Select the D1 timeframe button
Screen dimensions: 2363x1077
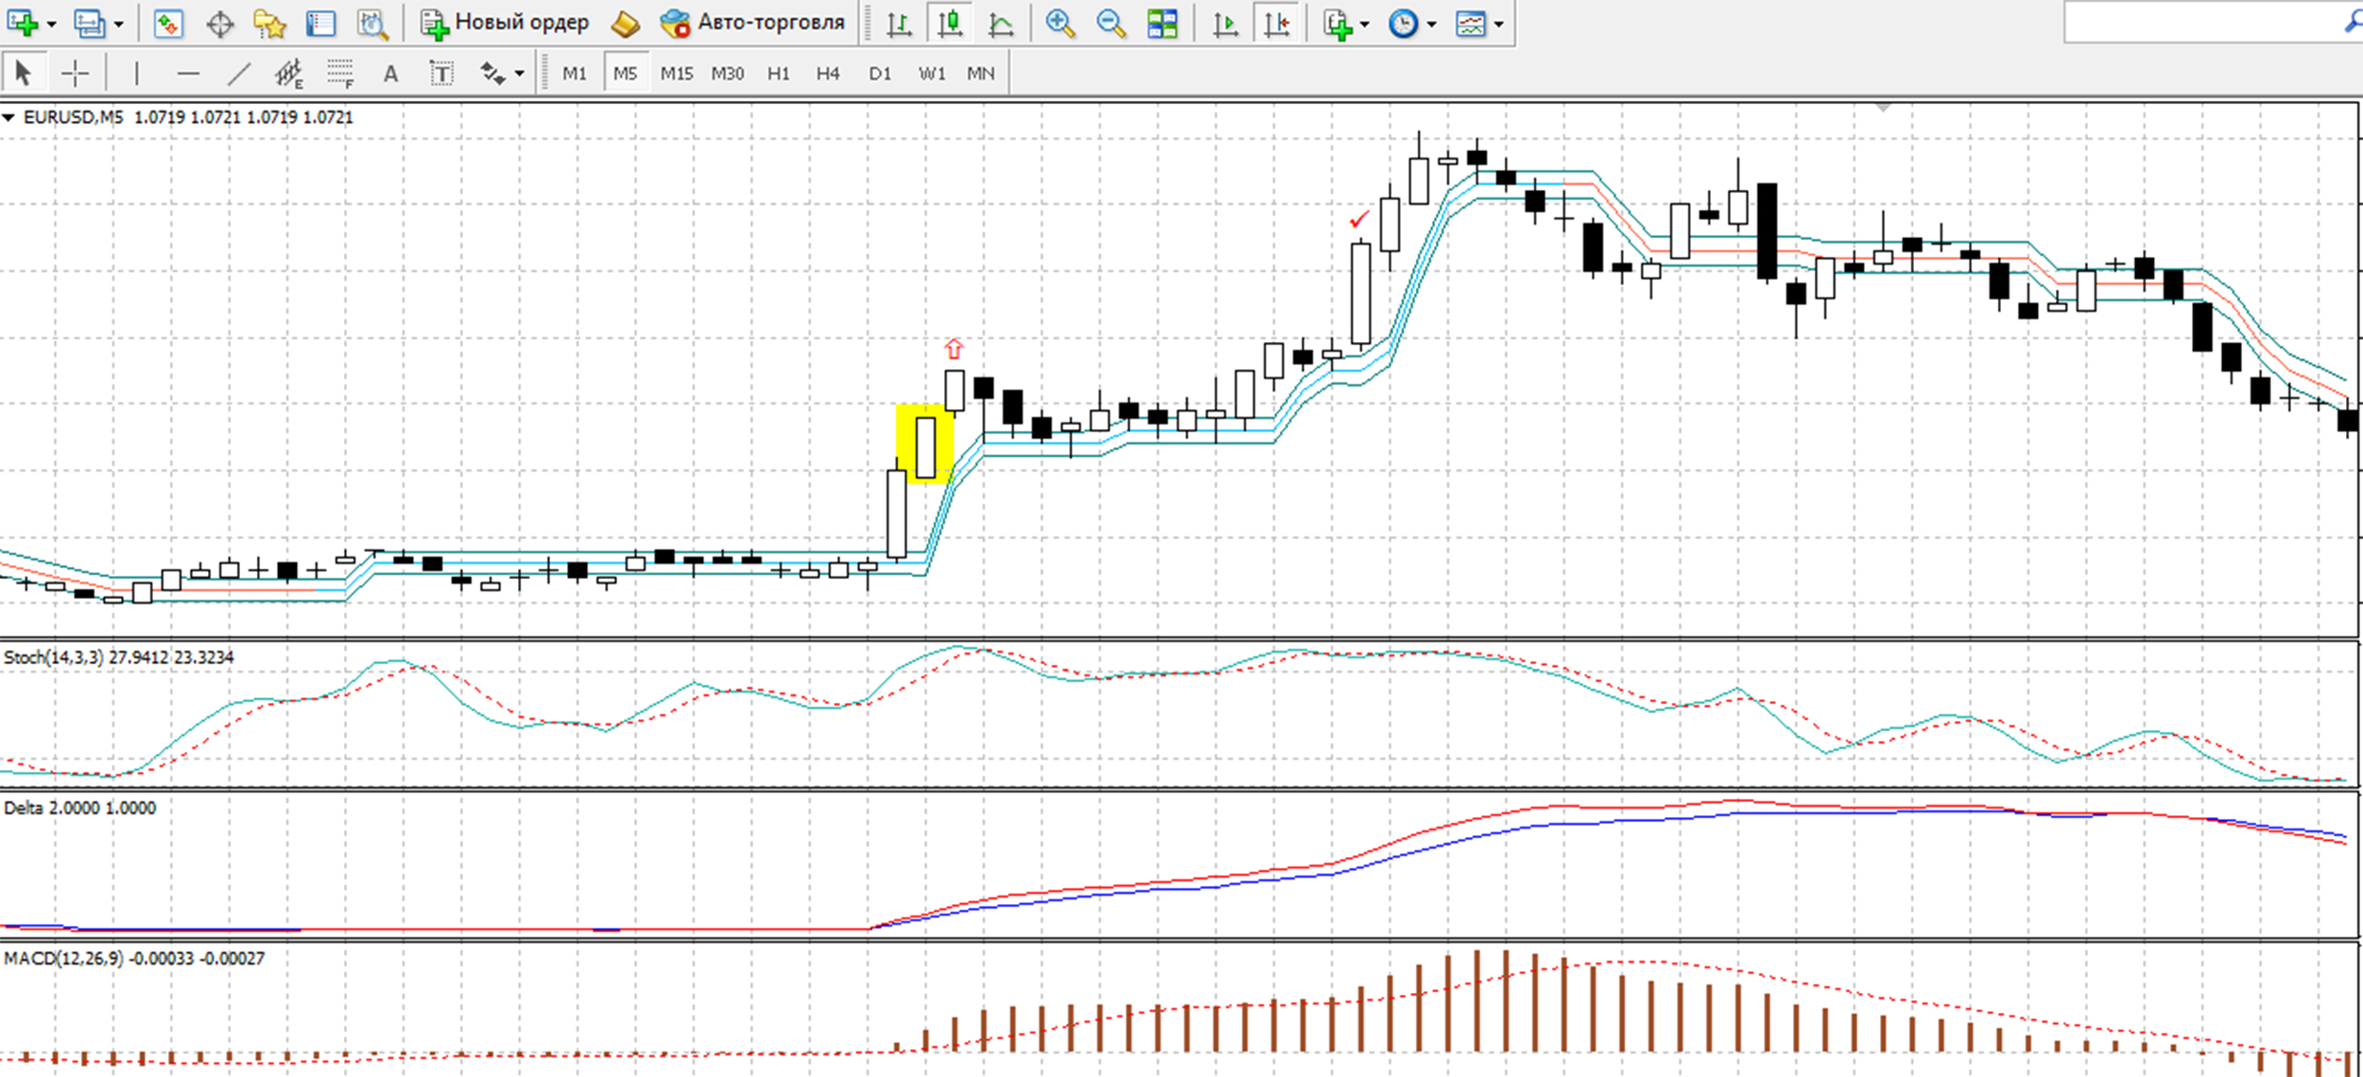tap(880, 73)
